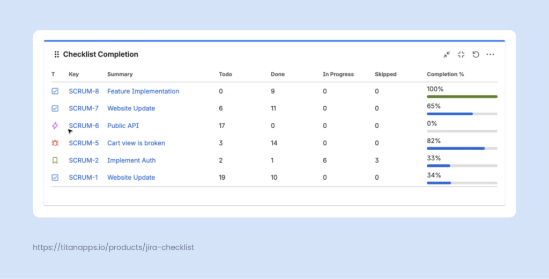Click the T column header
This screenshot has height=279, width=549.
coord(53,74)
